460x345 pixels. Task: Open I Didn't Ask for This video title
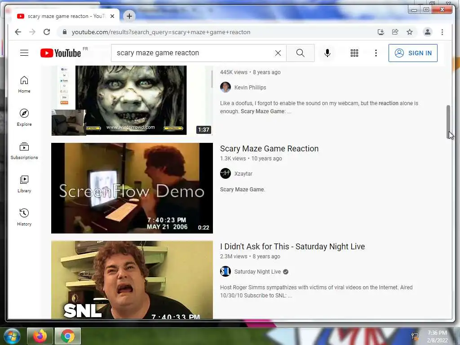tap(292, 247)
